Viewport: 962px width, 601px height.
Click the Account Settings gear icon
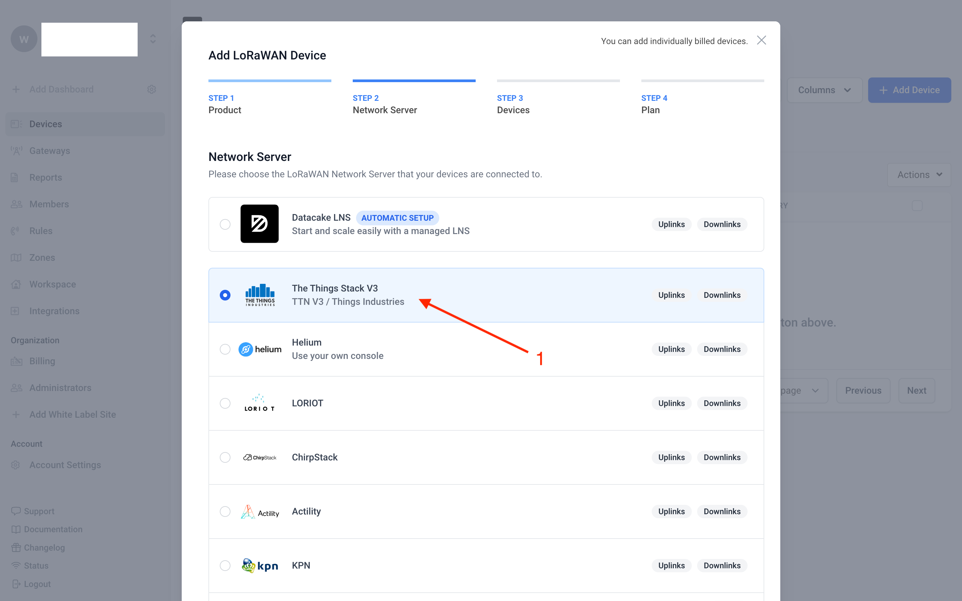pos(15,465)
